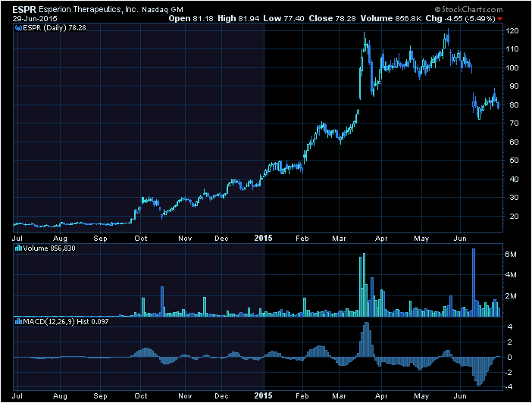
Task: Click the bar icon beside Volume 856,830 legend
Action: [x=18, y=248]
